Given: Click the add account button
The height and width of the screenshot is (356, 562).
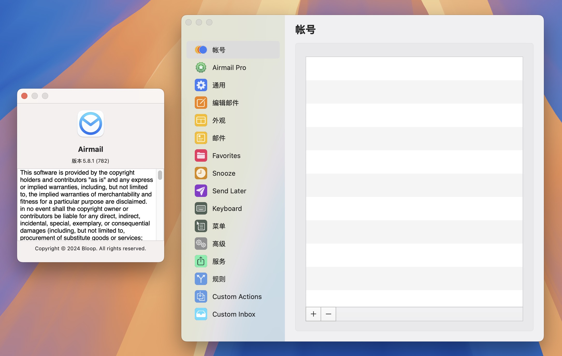Looking at the screenshot, I should [313, 314].
